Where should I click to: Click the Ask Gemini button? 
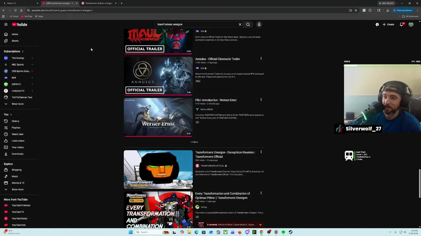386,3
